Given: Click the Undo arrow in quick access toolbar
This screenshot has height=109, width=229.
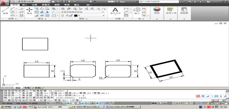Looking at the screenshot, I should point(75,2).
